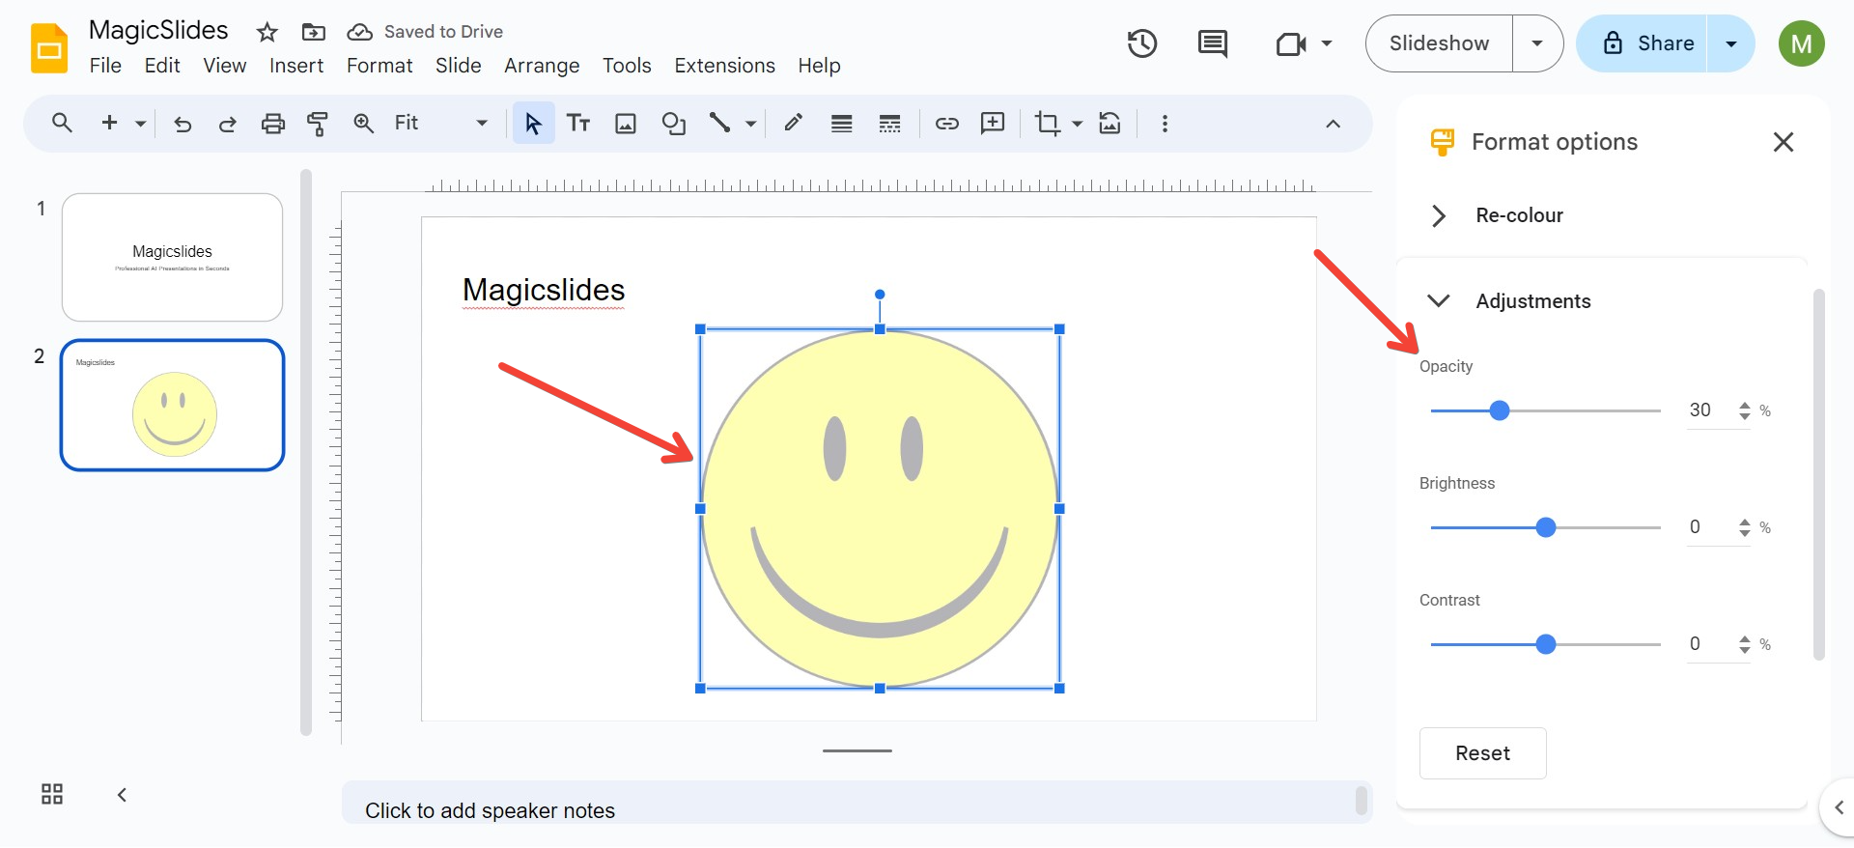Open version history clock icon
Screen dimensions: 1854x848
[x=1142, y=43]
